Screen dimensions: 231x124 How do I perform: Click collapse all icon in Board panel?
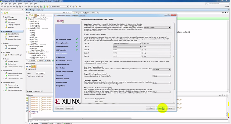[x=30, y=15]
